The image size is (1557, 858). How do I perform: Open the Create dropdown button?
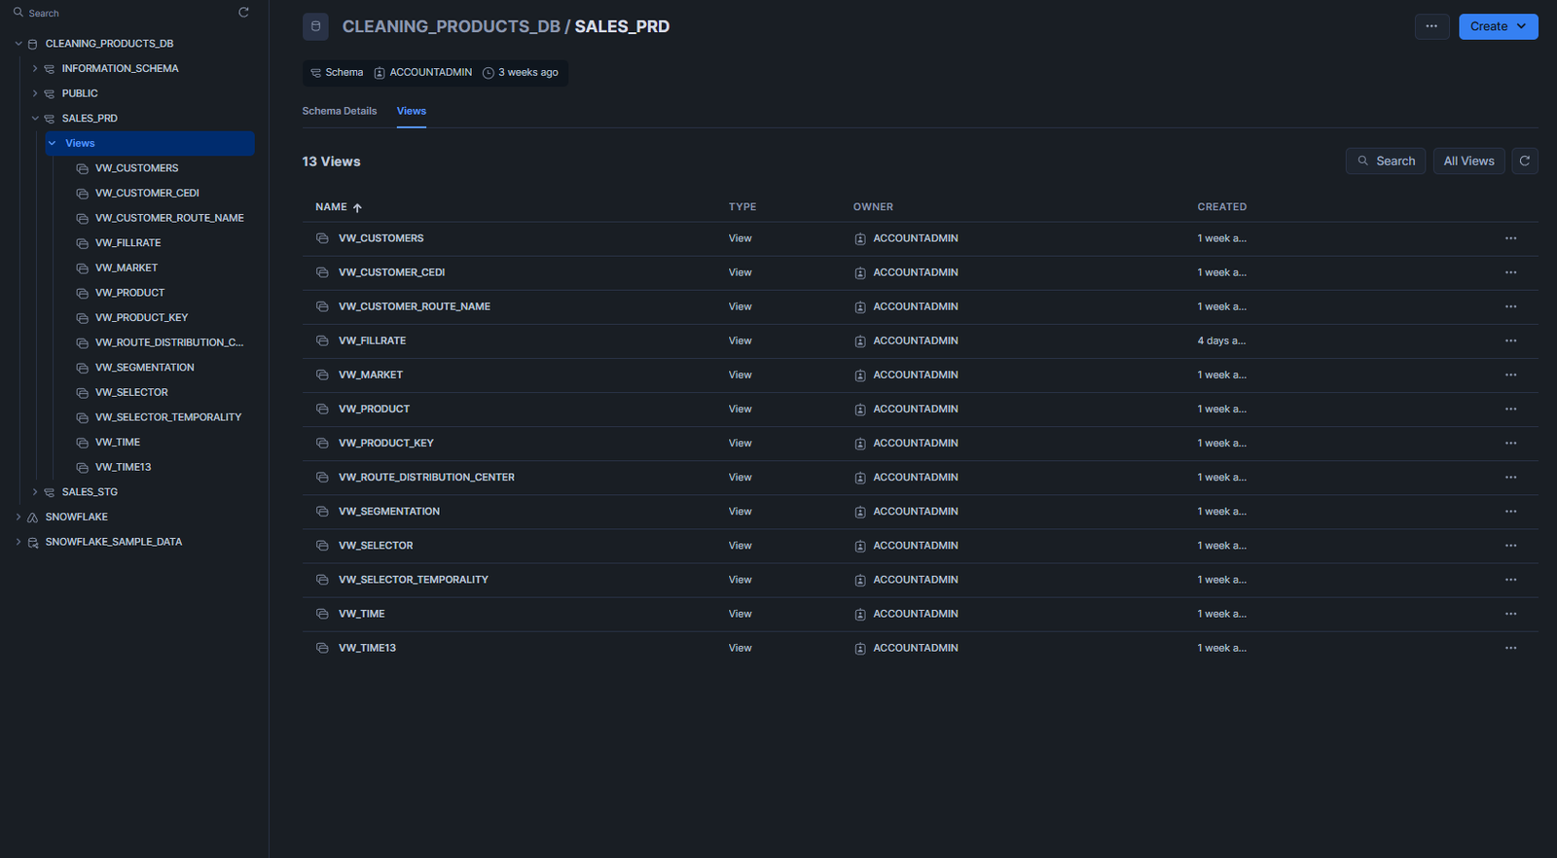point(1498,26)
